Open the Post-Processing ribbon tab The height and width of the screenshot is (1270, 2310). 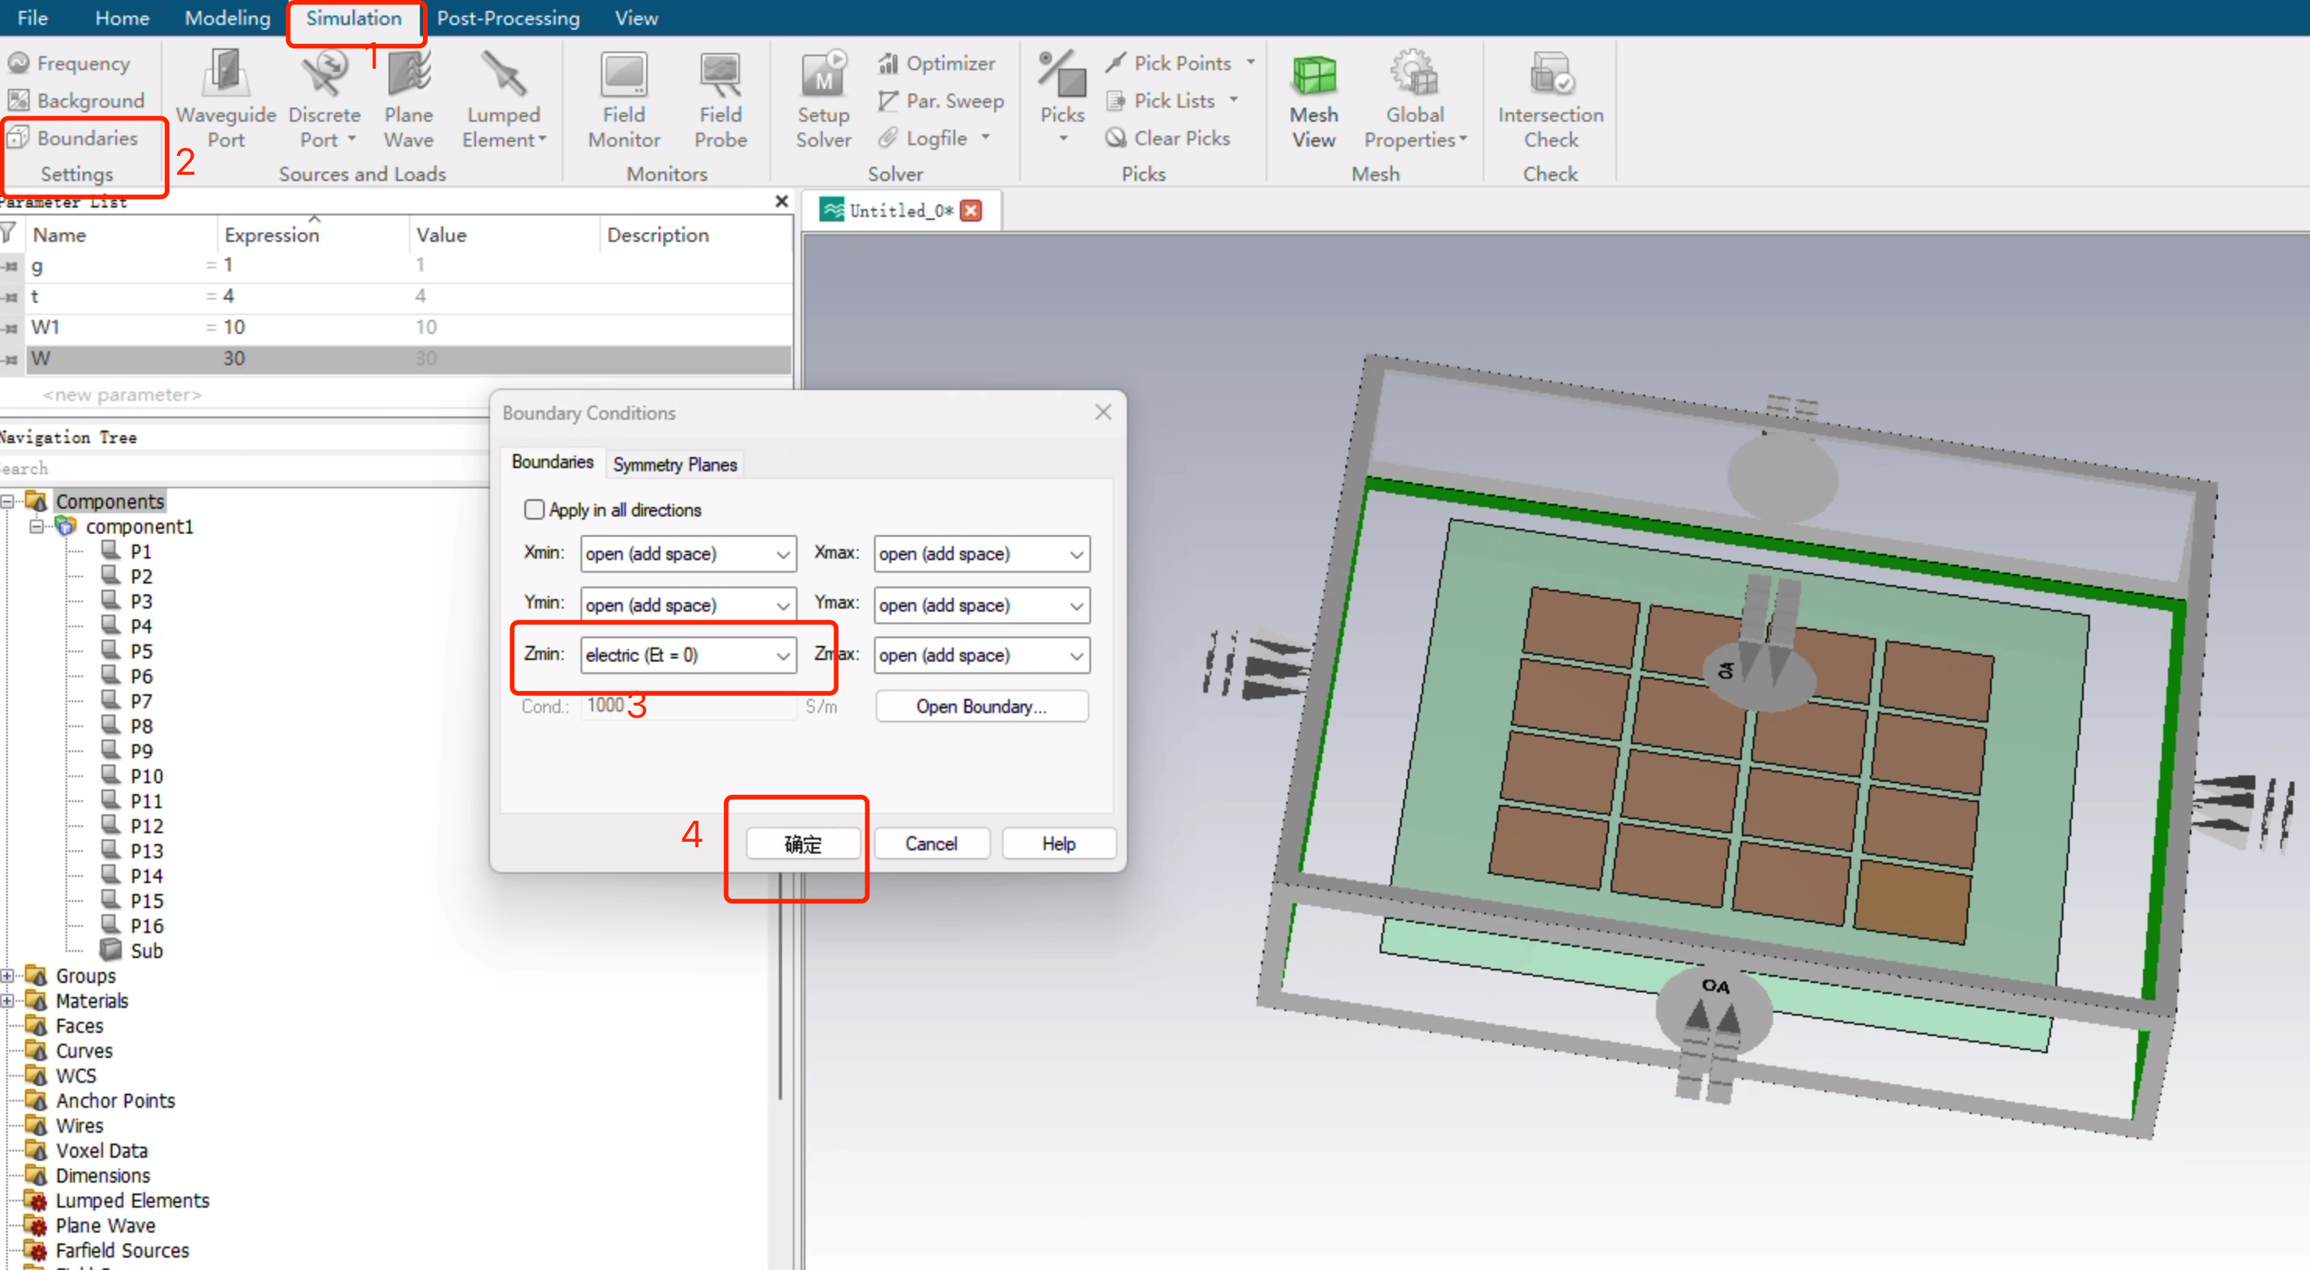click(x=507, y=18)
